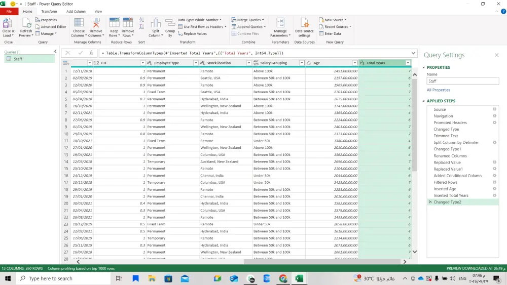Viewport: 507px width, 285px height.
Task: Click the Windows Start button
Action: tap(8, 278)
